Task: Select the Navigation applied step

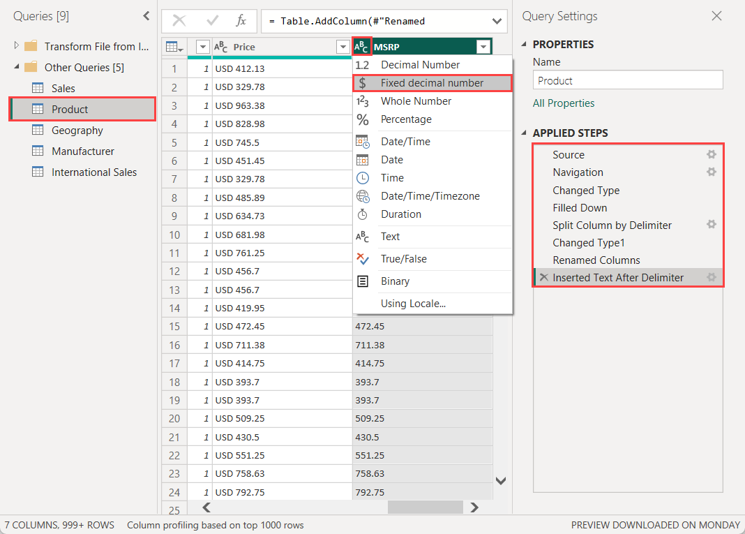Action: point(627,172)
